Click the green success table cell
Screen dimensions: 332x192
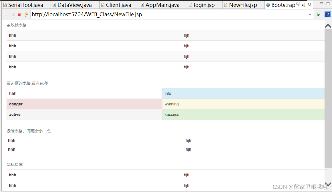(243, 115)
